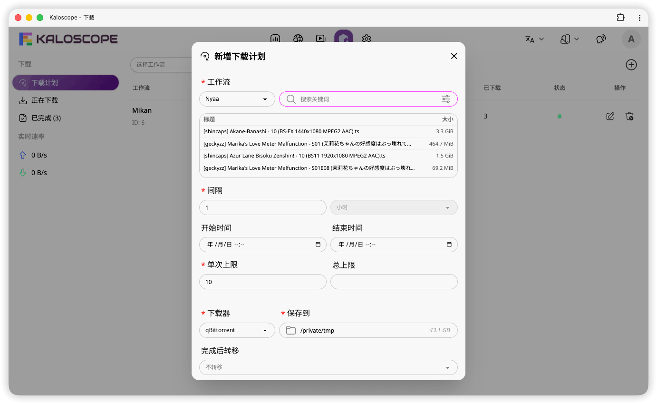Sort results by 大小 column header
657x404 pixels.
click(447, 119)
